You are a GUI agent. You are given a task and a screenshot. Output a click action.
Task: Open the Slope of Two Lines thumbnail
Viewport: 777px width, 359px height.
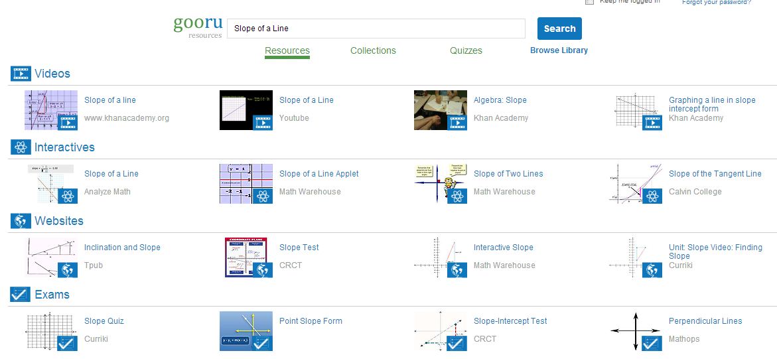click(x=441, y=183)
